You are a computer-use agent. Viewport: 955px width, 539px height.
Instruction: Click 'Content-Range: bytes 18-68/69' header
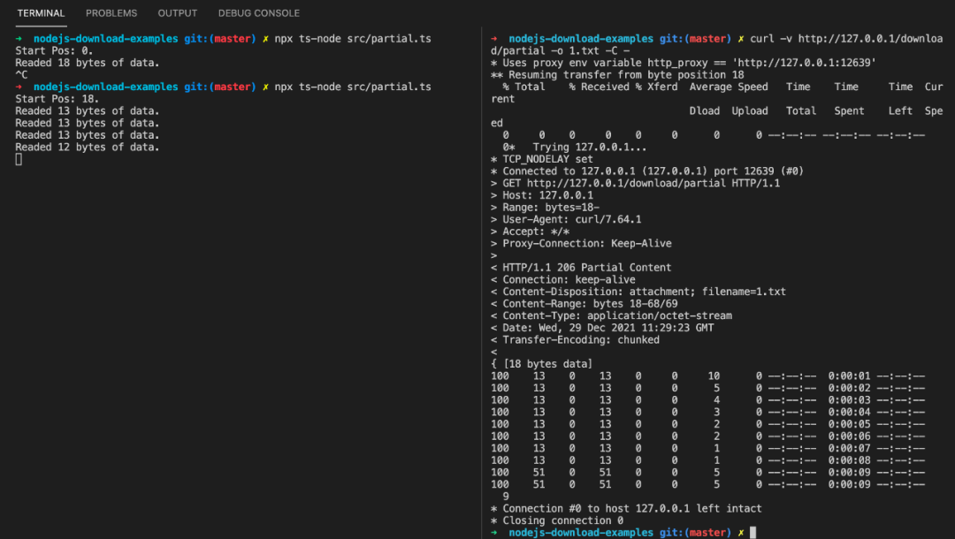[584, 304]
